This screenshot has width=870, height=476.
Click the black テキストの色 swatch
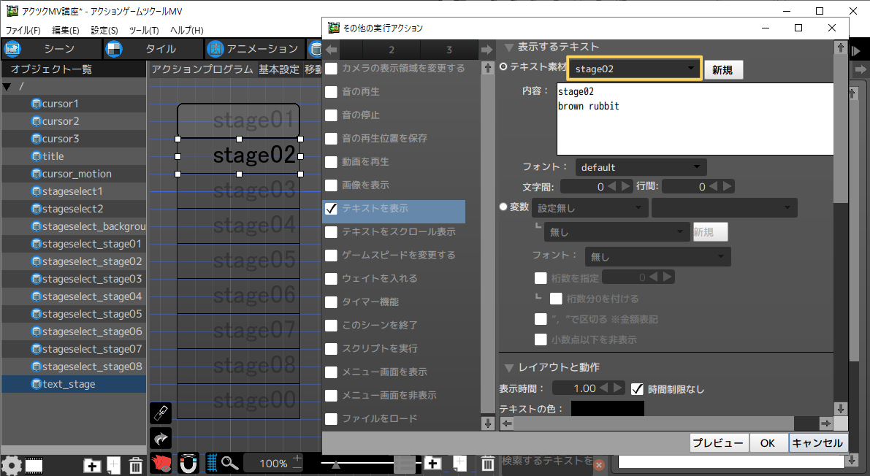[607, 408]
